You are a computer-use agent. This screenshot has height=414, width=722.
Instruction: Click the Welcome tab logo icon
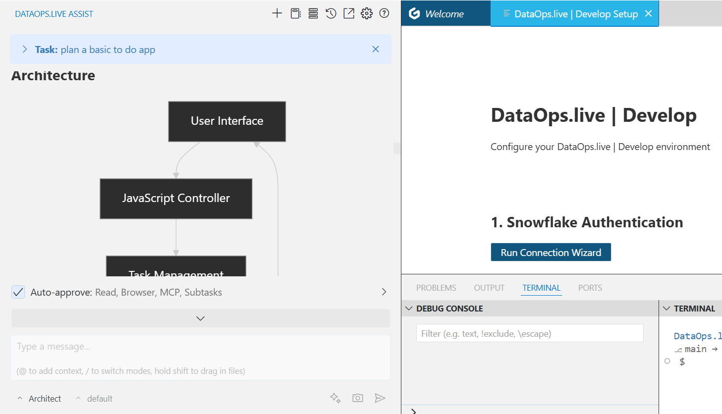(414, 14)
